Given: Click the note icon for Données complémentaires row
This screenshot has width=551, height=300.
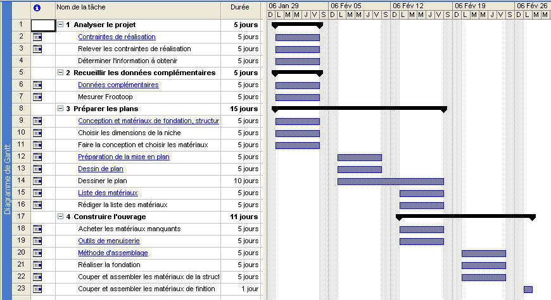Looking at the screenshot, I should (37, 85).
